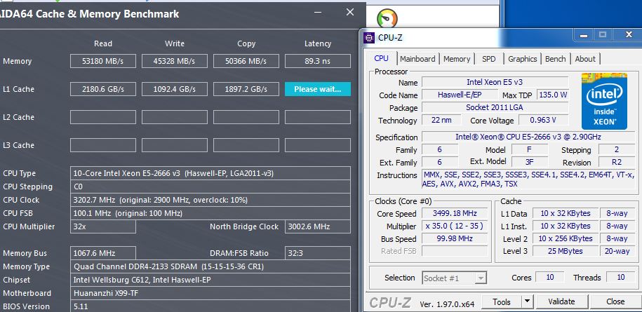The height and width of the screenshot is (312, 642).
Task: Click Package field Socket 2011 LGA
Action: coord(495,107)
